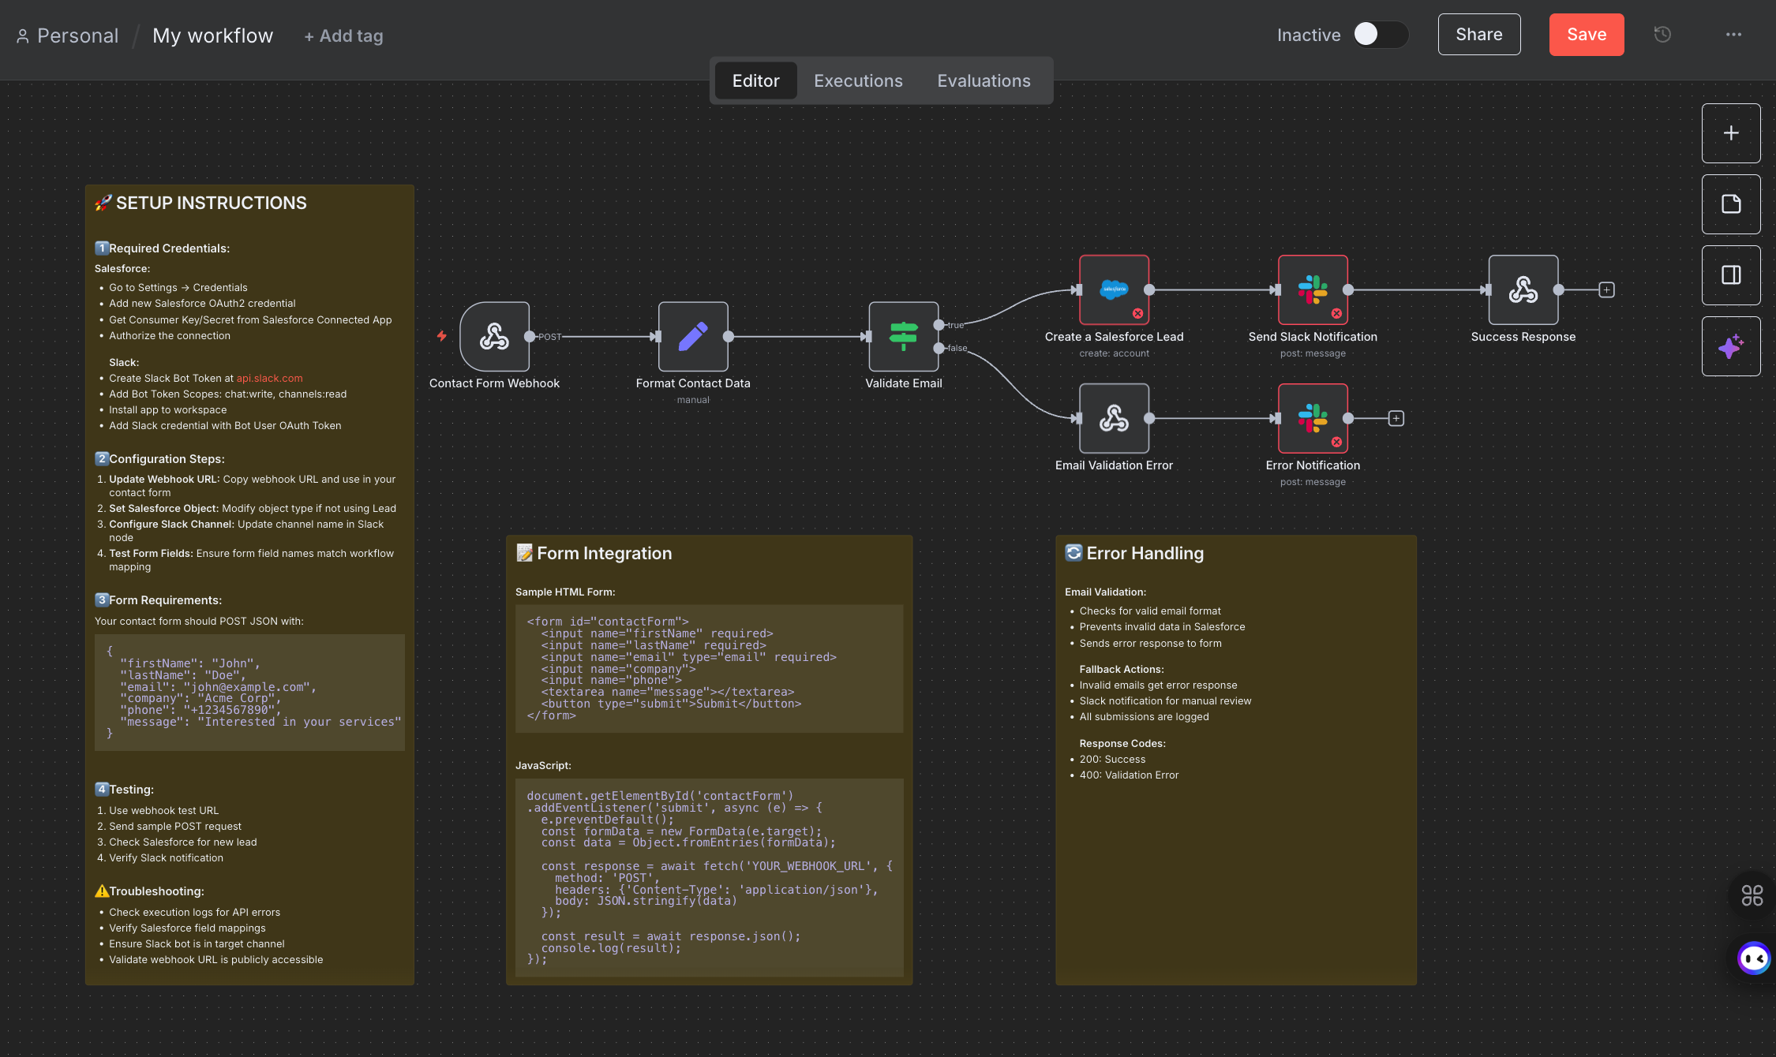Image resolution: width=1776 pixels, height=1057 pixels.
Task: Select the Send Slack Notification node
Action: point(1313,289)
